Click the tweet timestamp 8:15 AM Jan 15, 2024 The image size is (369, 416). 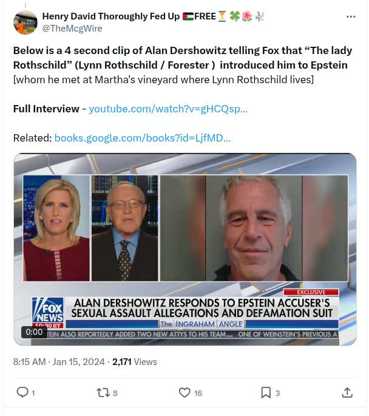tap(59, 362)
